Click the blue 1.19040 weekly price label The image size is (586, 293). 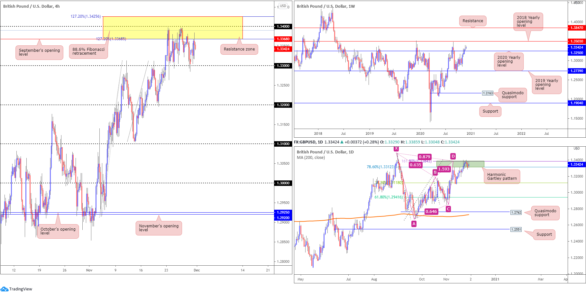coord(577,103)
